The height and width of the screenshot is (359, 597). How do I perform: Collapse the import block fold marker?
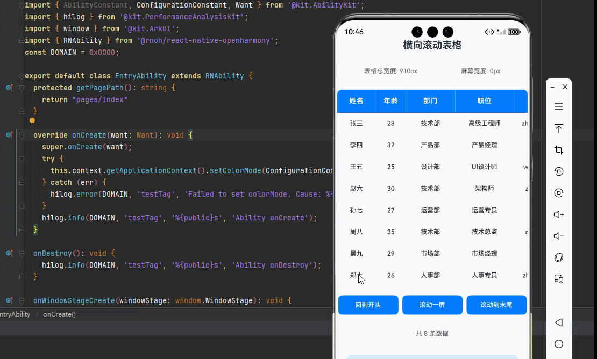[x=22, y=5]
